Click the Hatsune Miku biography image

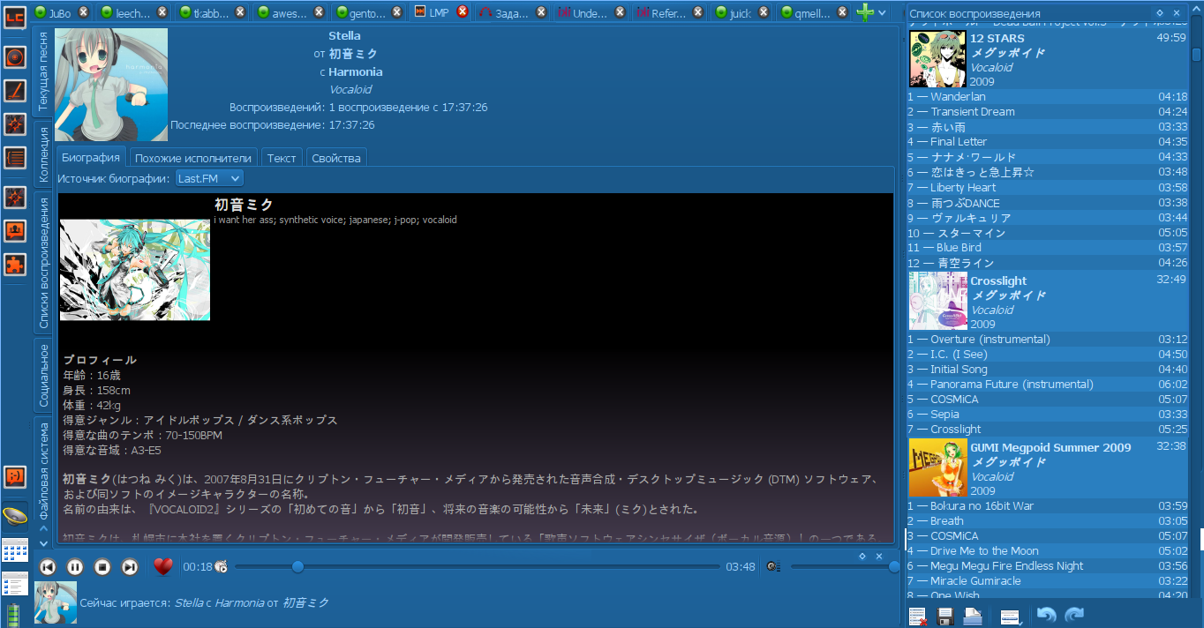click(135, 269)
